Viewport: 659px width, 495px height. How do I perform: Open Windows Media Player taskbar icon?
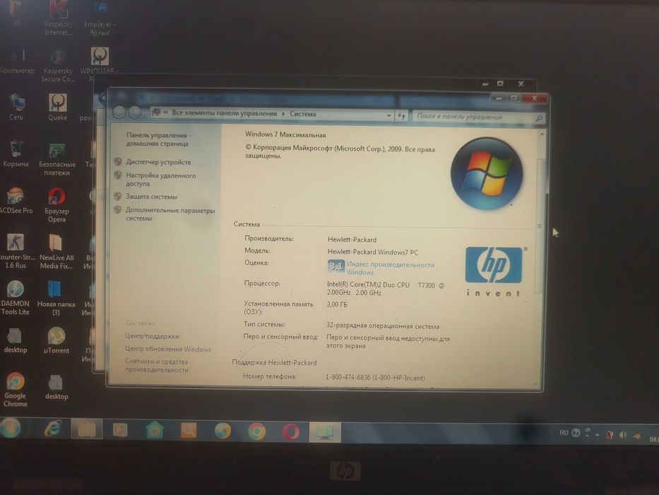pos(120,430)
